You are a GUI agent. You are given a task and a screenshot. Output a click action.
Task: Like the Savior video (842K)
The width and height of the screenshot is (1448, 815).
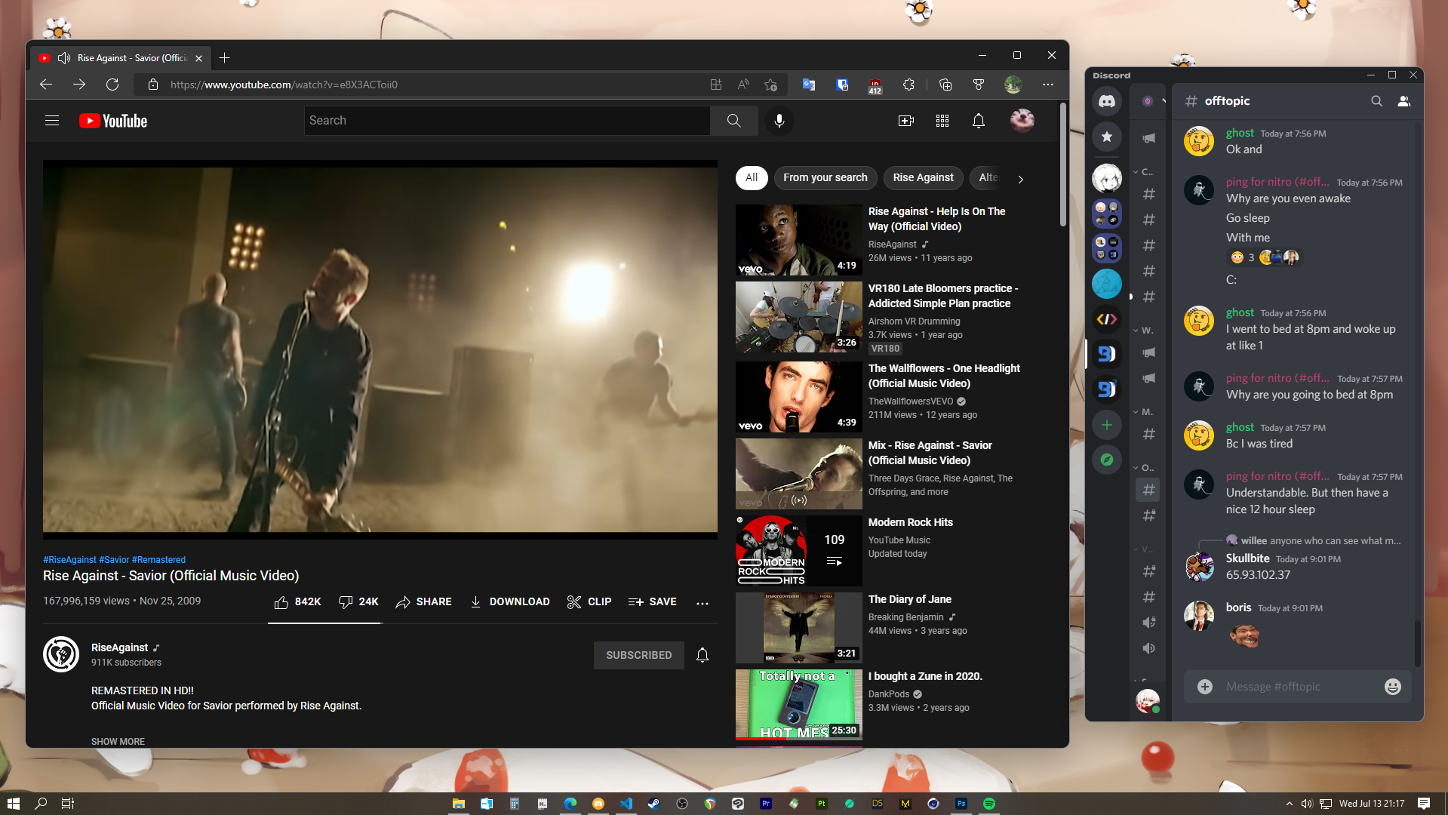pos(298,601)
